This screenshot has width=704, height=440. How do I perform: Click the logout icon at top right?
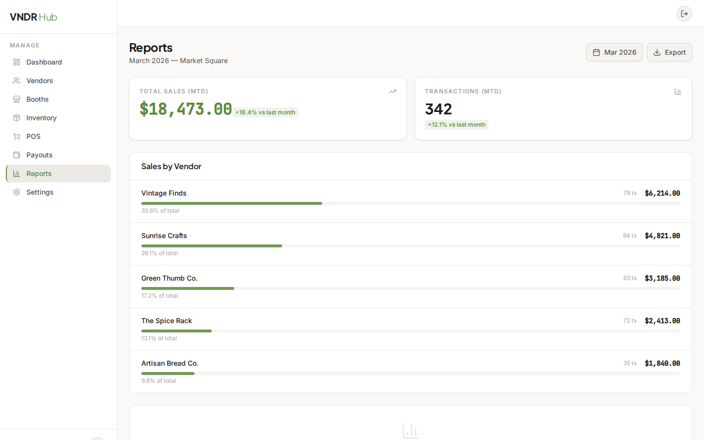684,14
